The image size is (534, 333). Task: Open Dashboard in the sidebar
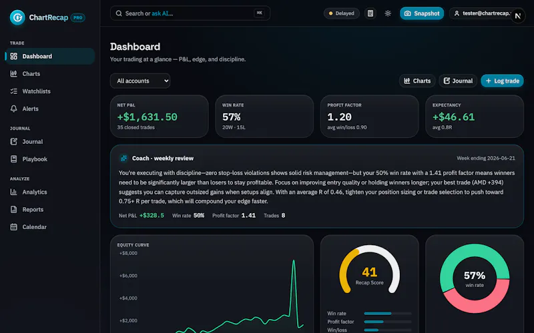49,57
